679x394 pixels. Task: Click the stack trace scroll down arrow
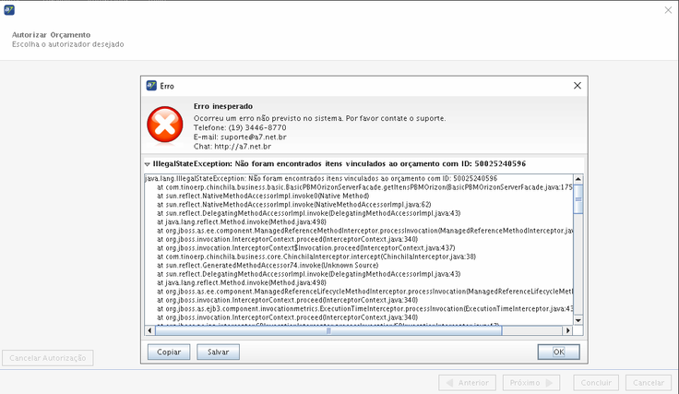pyautogui.click(x=578, y=320)
